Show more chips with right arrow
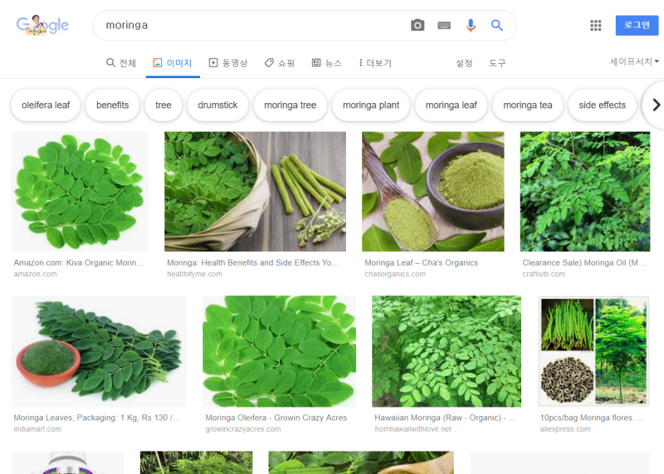664x474 pixels. 656,105
